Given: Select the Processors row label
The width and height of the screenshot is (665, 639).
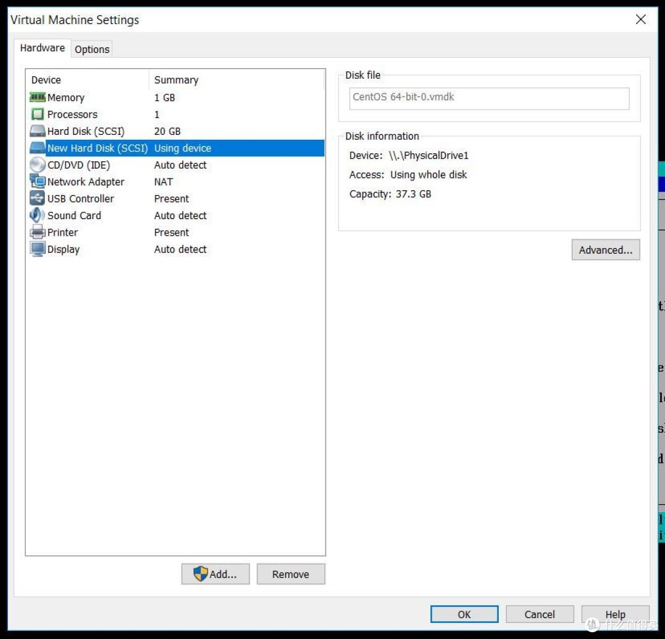Looking at the screenshot, I should [73, 115].
